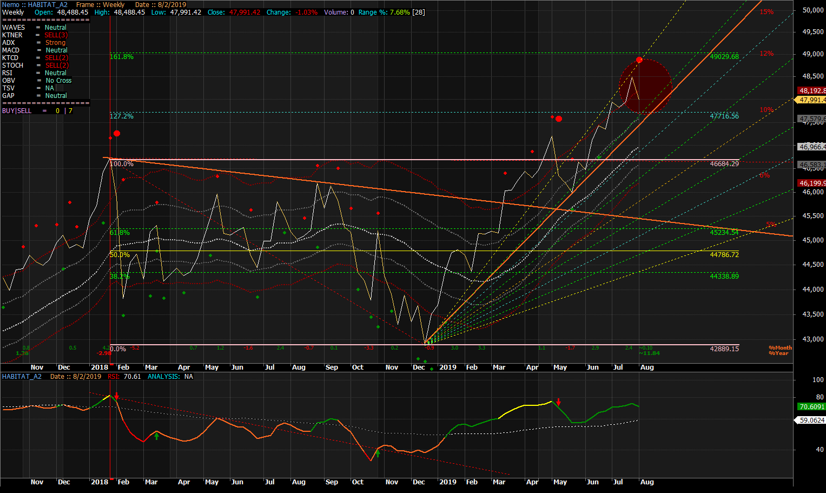
Task: Click the KTCD SELL(2) signal row
Action: pyautogui.click(x=35, y=57)
